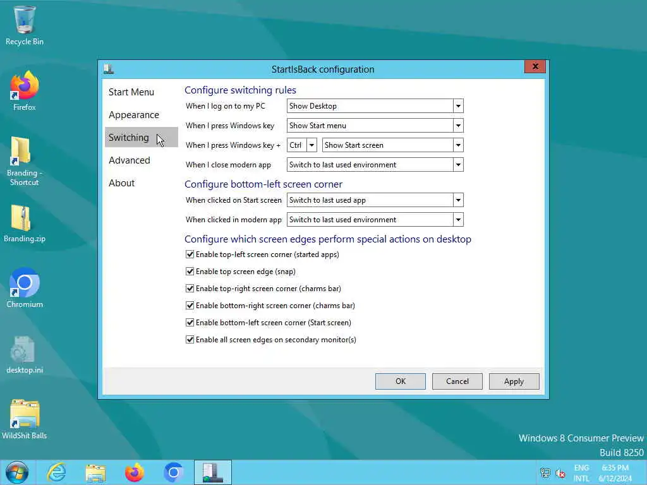Open the Start orb on the taskbar
The width and height of the screenshot is (647, 485).
click(17, 472)
